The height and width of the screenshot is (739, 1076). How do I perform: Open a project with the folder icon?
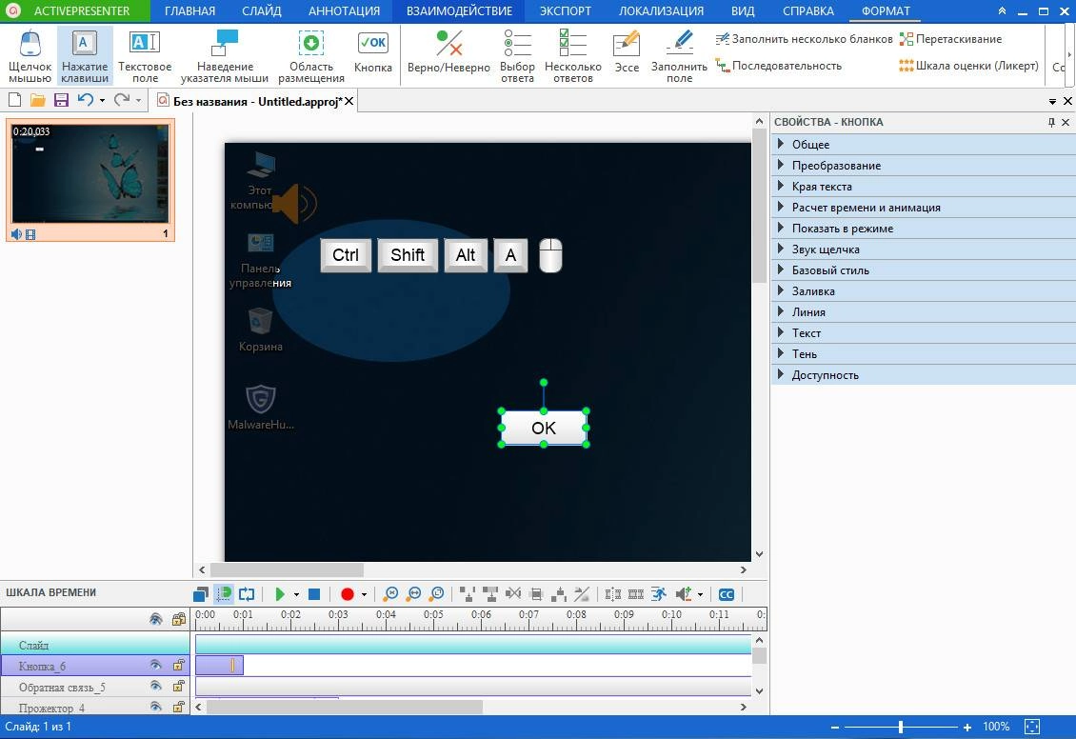click(38, 101)
